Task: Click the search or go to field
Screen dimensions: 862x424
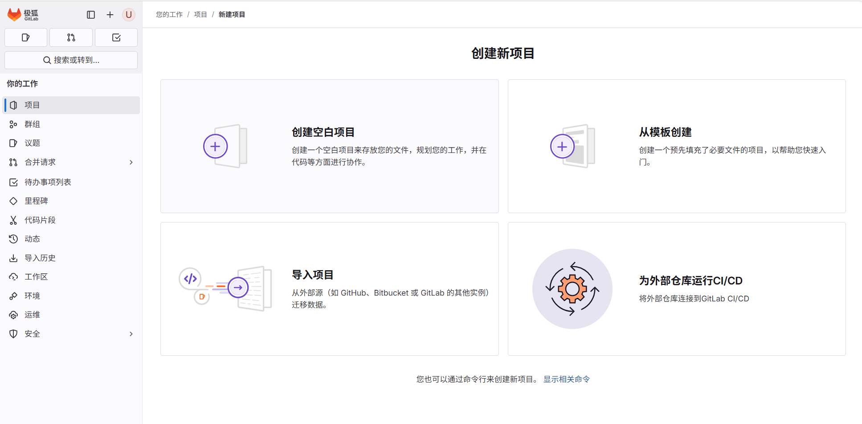Action: (71, 60)
